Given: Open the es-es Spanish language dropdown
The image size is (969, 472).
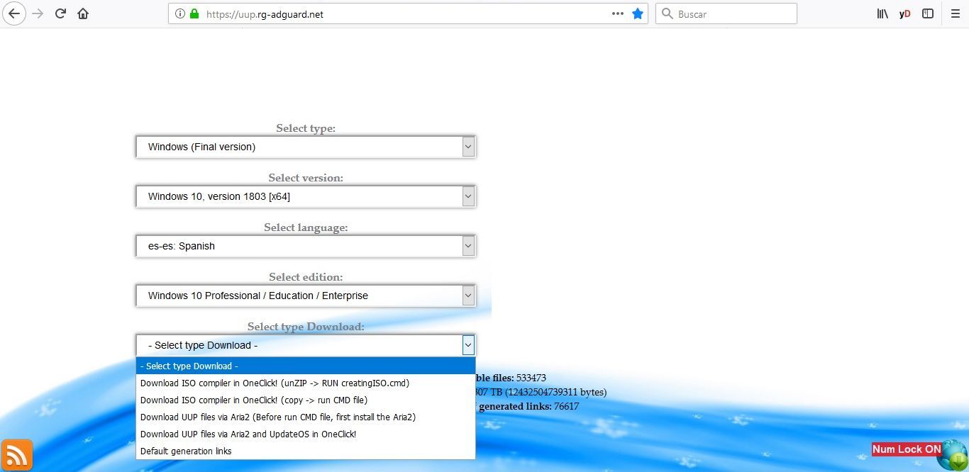Looking at the screenshot, I should [306, 246].
